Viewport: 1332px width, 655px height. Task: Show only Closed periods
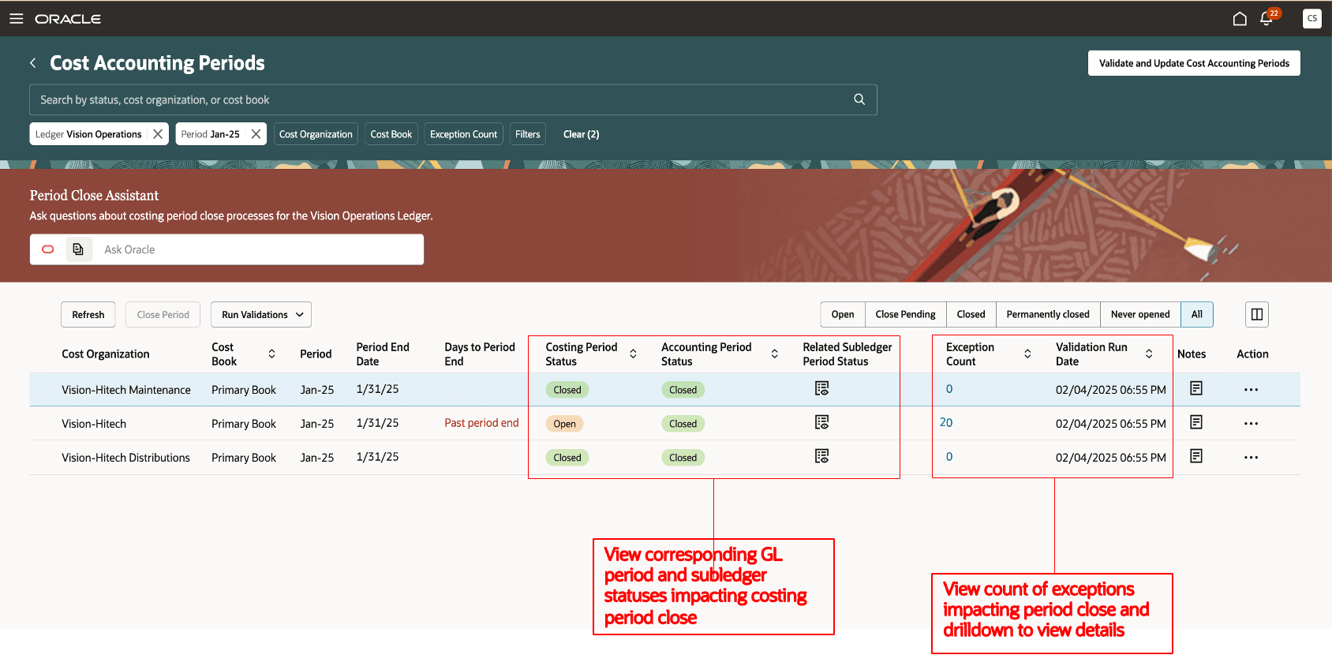[x=971, y=315]
